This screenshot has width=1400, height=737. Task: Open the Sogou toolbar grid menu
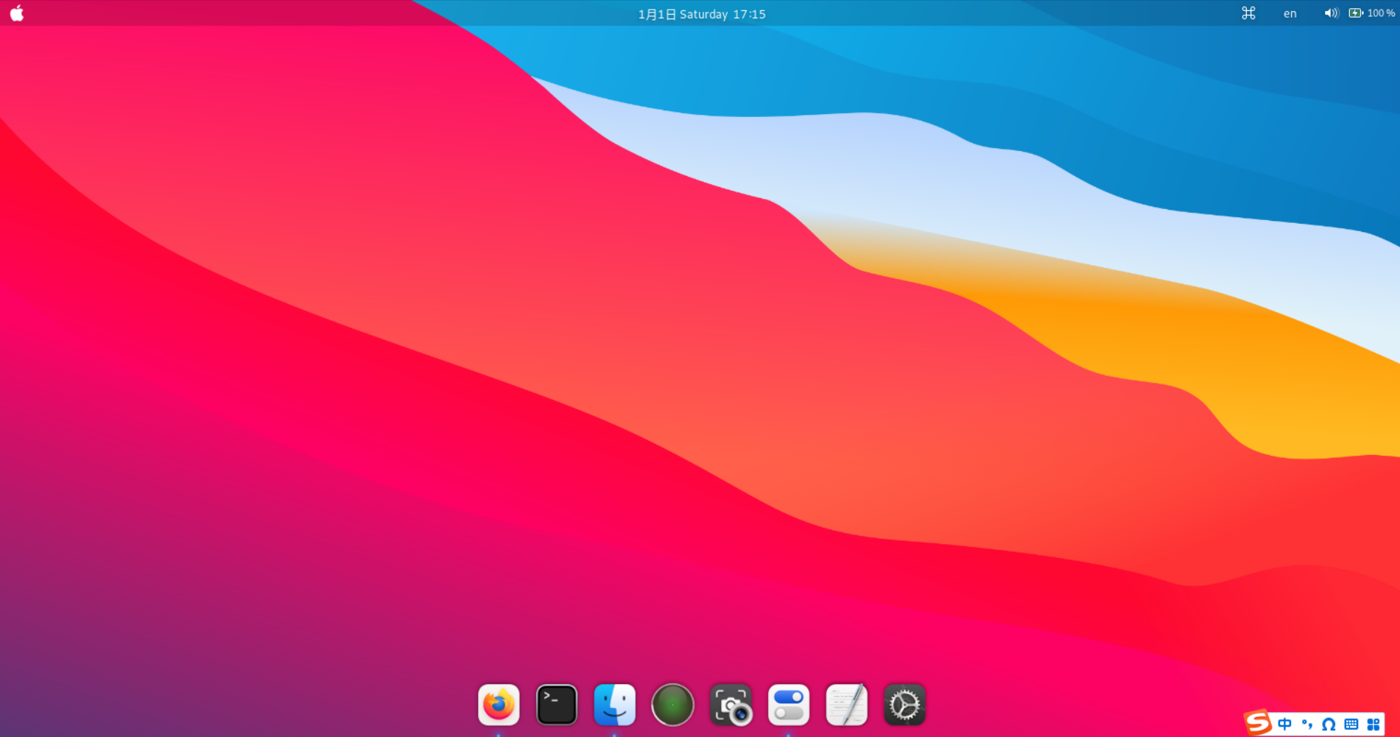point(1374,724)
